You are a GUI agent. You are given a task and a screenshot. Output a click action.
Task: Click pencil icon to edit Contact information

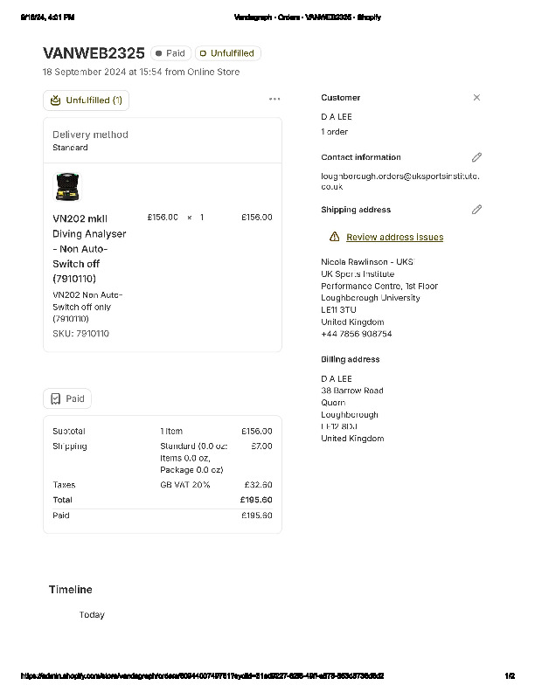tap(476, 157)
